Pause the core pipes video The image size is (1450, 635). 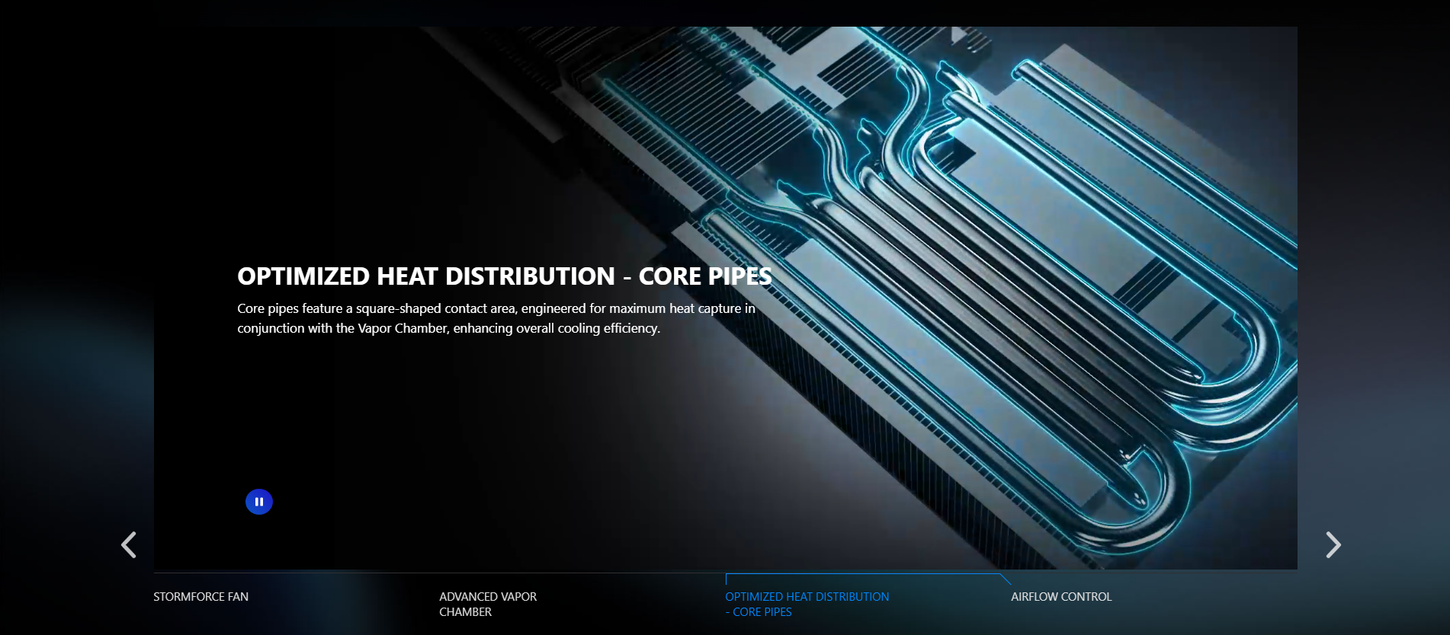[259, 502]
